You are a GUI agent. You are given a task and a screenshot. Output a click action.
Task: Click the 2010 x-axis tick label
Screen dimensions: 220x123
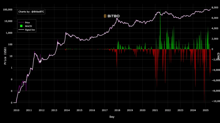pos(16,110)
